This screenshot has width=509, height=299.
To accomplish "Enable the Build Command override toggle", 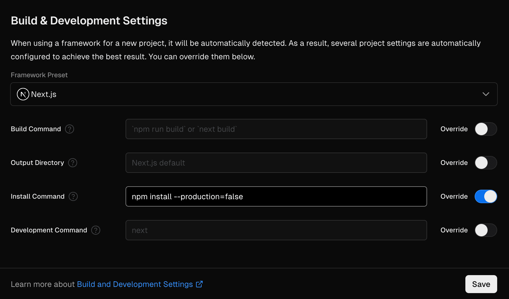I will pyautogui.click(x=485, y=129).
